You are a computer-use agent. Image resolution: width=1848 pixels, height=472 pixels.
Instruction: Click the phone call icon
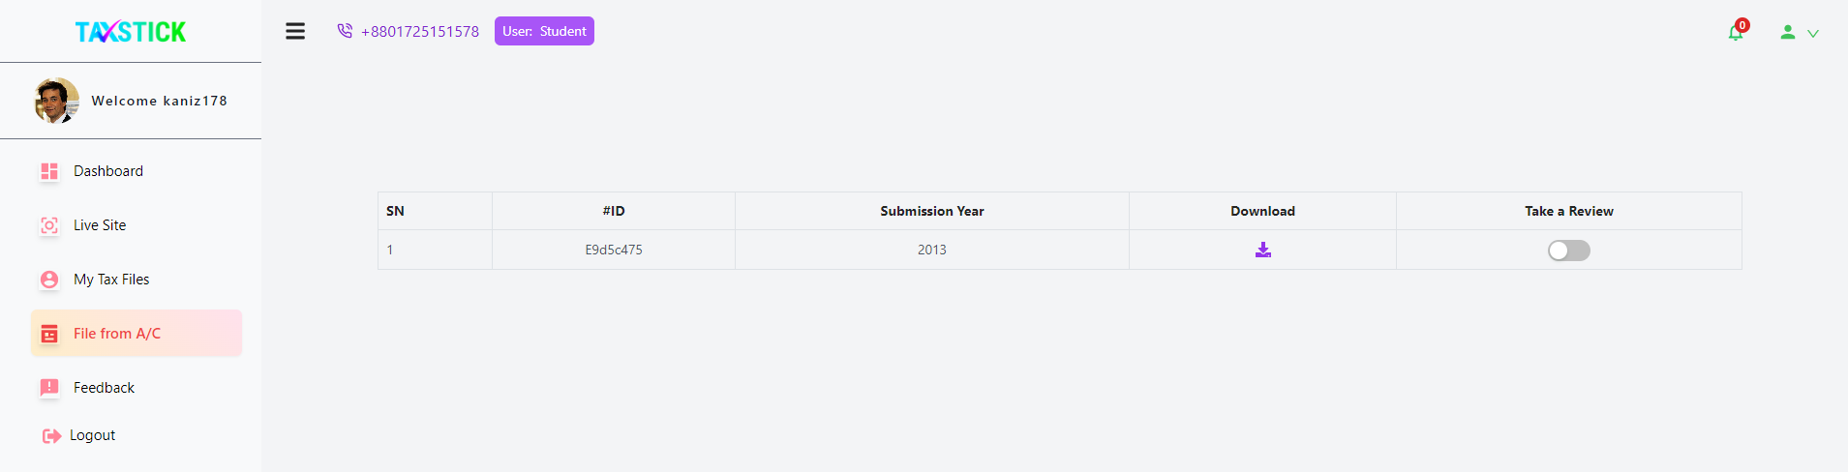[x=345, y=31]
